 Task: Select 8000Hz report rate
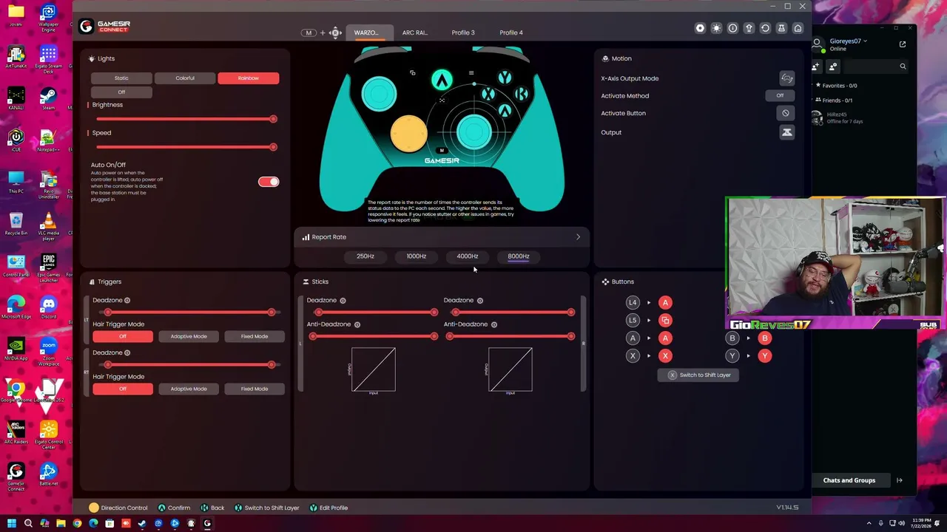click(519, 256)
